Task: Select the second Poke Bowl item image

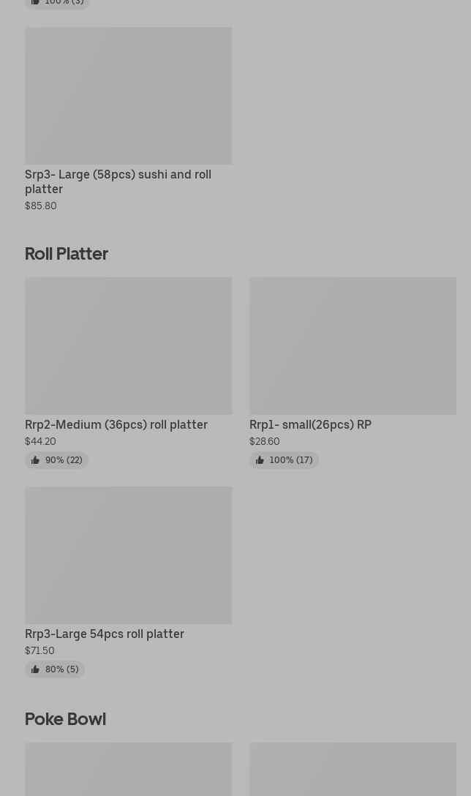Action: [353, 769]
